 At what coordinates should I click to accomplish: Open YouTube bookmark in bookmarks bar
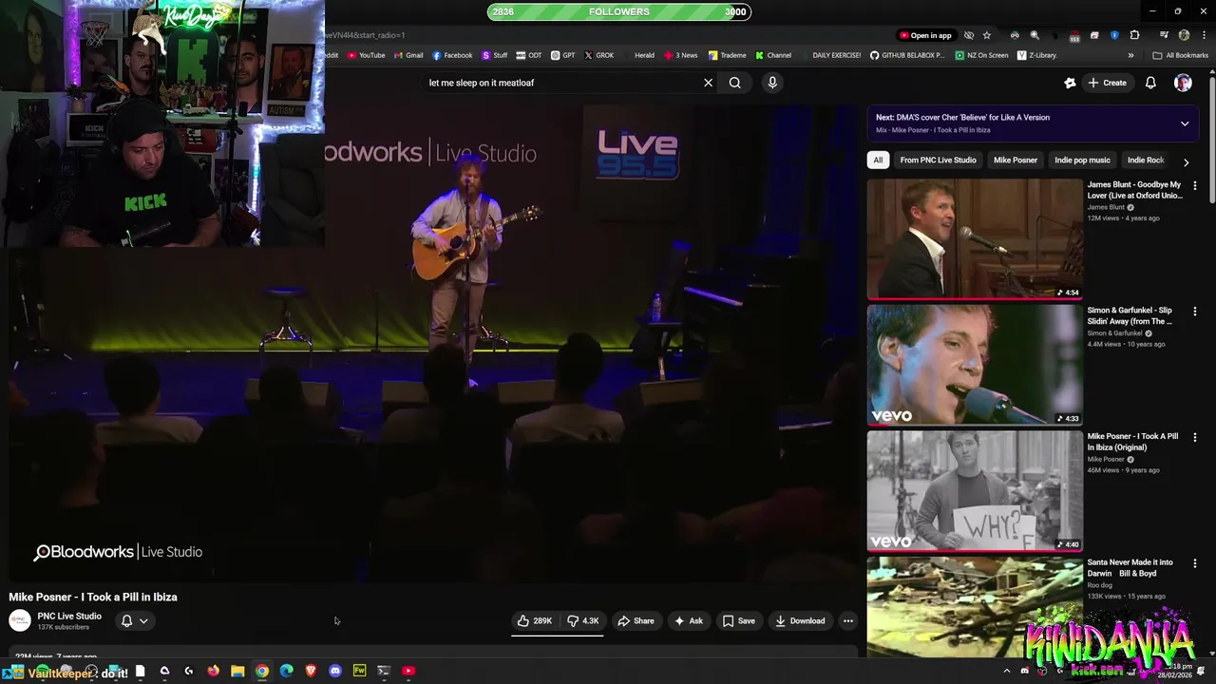(x=366, y=55)
